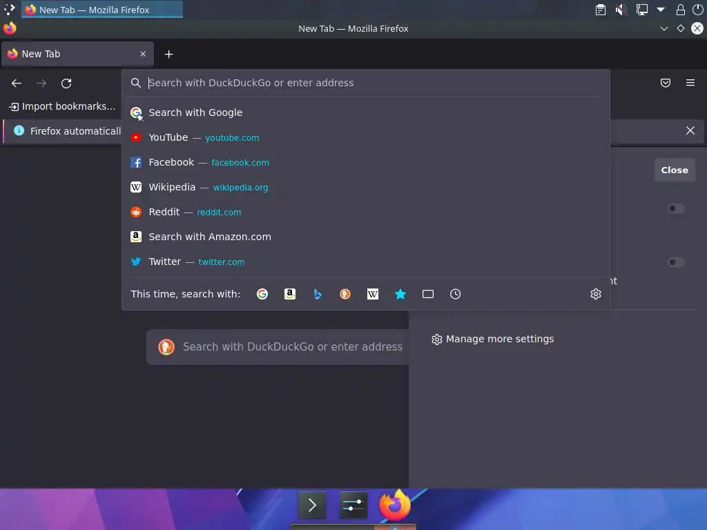Open search settings gear in urlbar panel
Screen dimensions: 707x530
tap(596, 294)
